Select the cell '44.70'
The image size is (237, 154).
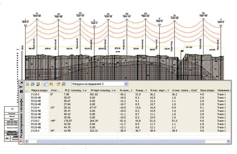coord(67,128)
